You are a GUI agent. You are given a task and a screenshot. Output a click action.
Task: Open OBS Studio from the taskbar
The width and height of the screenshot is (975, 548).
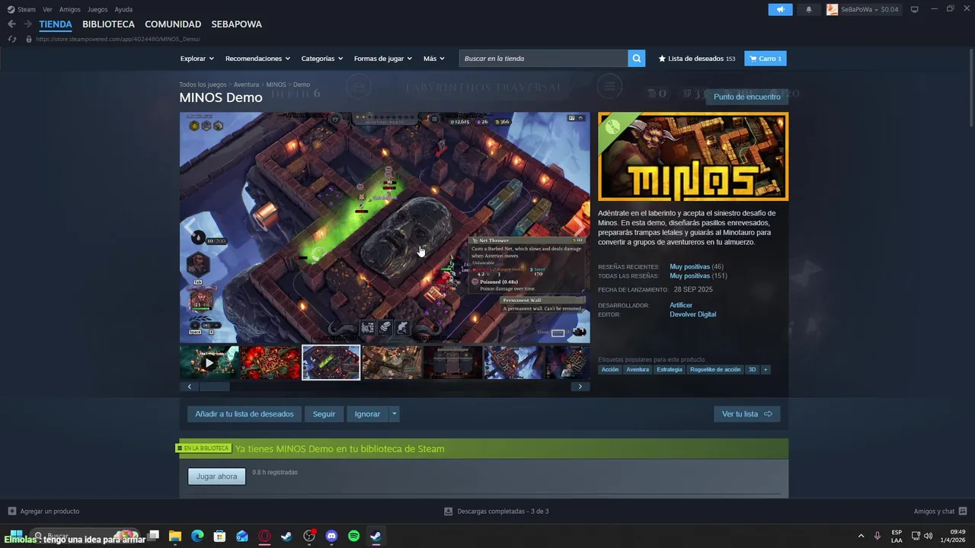pyautogui.click(x=309, y=536)
